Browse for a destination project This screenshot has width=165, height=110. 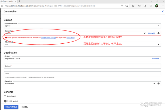pos(156,58)
